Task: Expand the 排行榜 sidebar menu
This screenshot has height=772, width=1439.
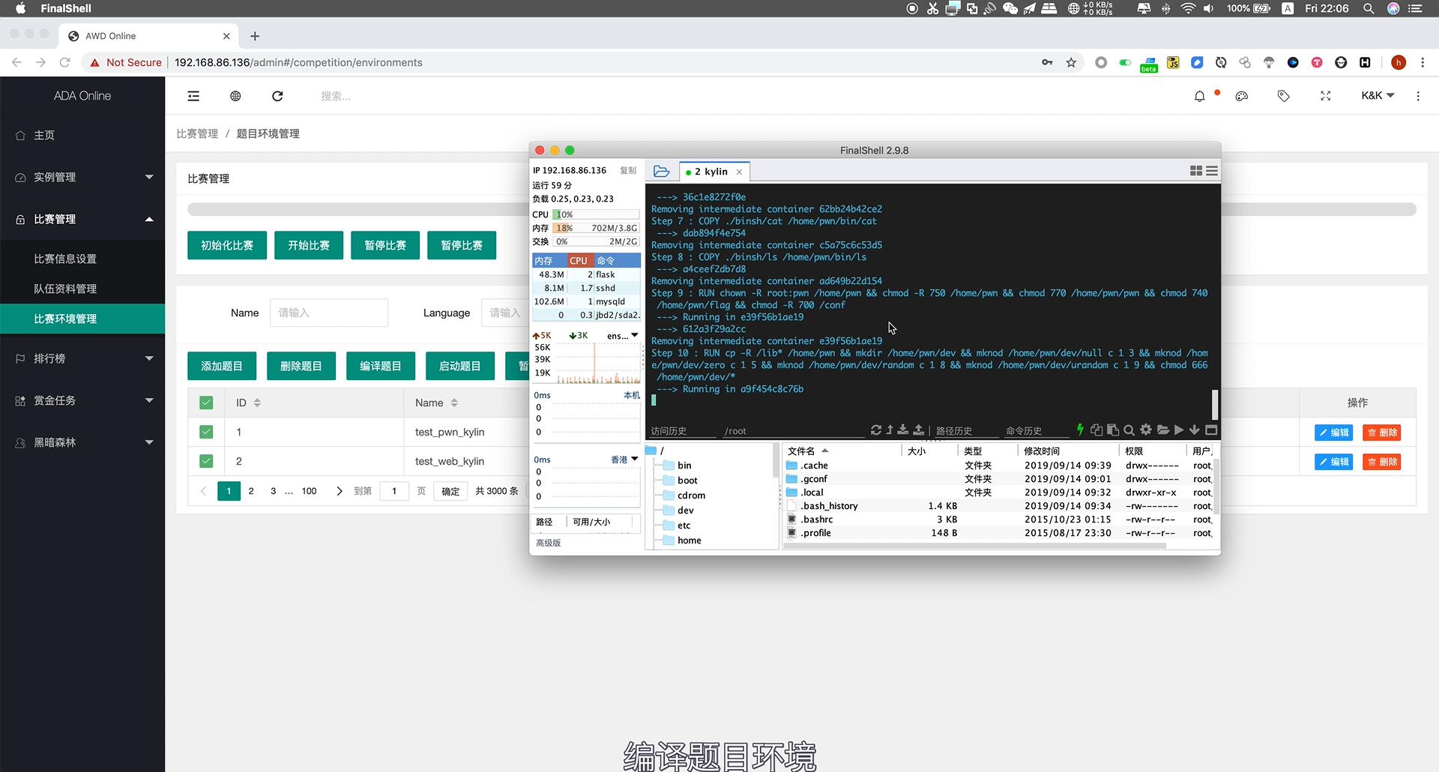Action: (82, 358)
